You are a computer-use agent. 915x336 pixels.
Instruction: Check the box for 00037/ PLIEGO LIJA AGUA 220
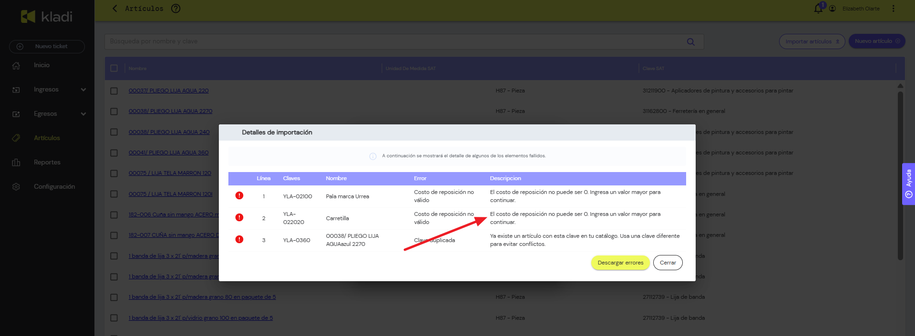[x=114, y=91]
